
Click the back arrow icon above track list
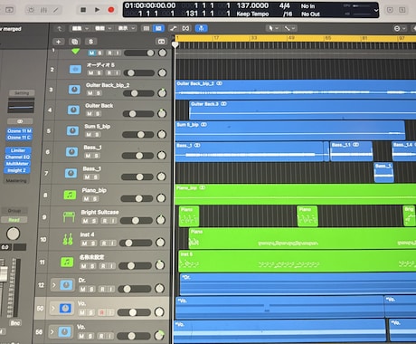pos(60,29)
